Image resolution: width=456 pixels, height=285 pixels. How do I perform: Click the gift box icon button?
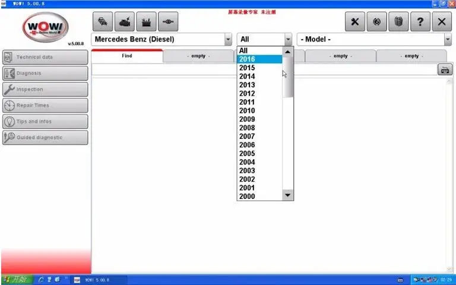[x=398, y=21]
